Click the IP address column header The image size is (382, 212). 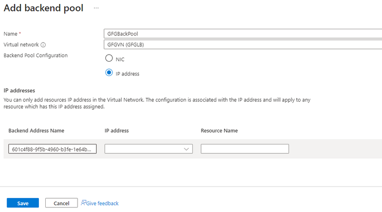click(x=116, y=131)
